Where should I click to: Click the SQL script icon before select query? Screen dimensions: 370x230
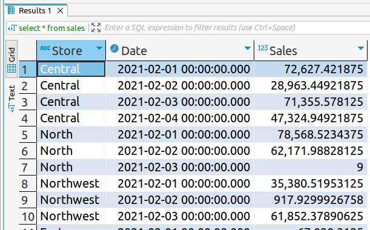tap(12, 28)
